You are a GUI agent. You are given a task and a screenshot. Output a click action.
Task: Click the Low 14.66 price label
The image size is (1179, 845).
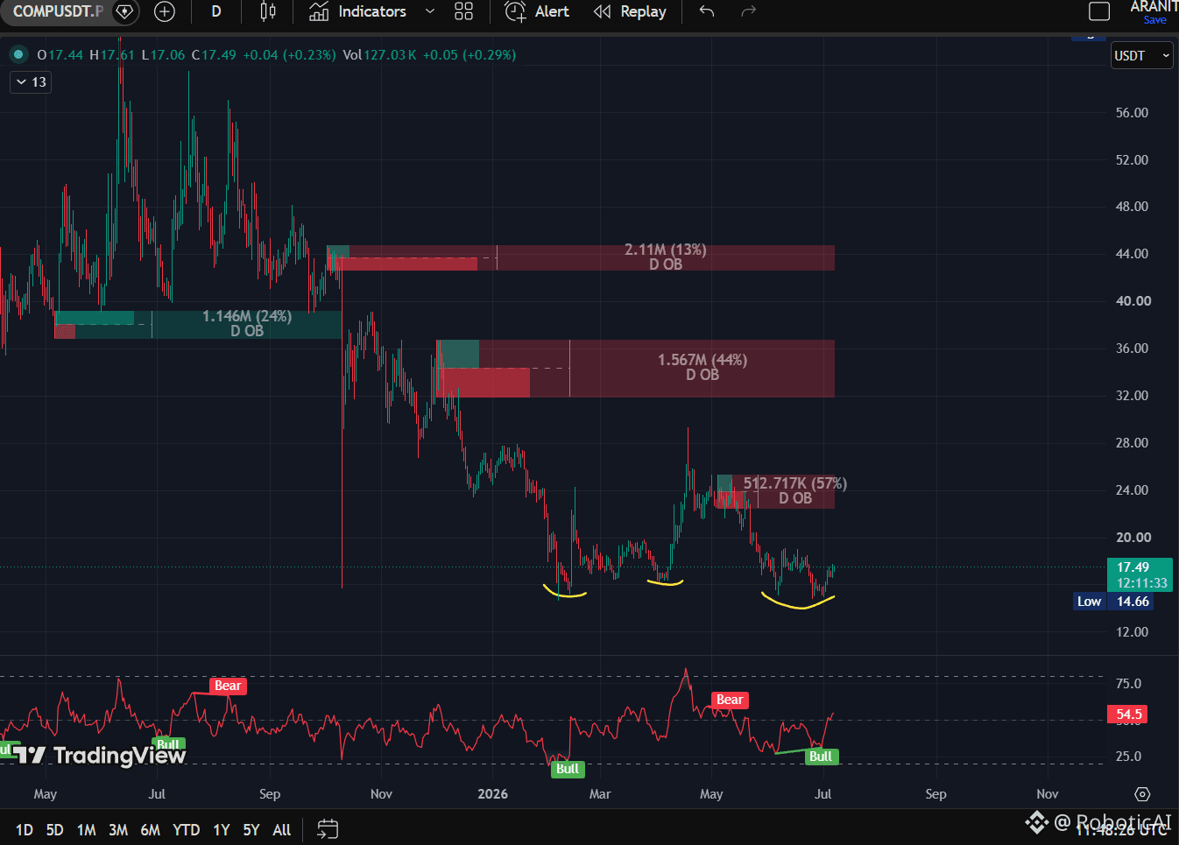click(1112, 602)
